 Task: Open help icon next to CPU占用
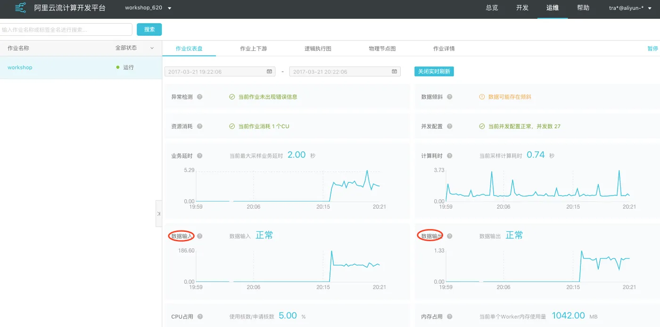tap(200, 317)
